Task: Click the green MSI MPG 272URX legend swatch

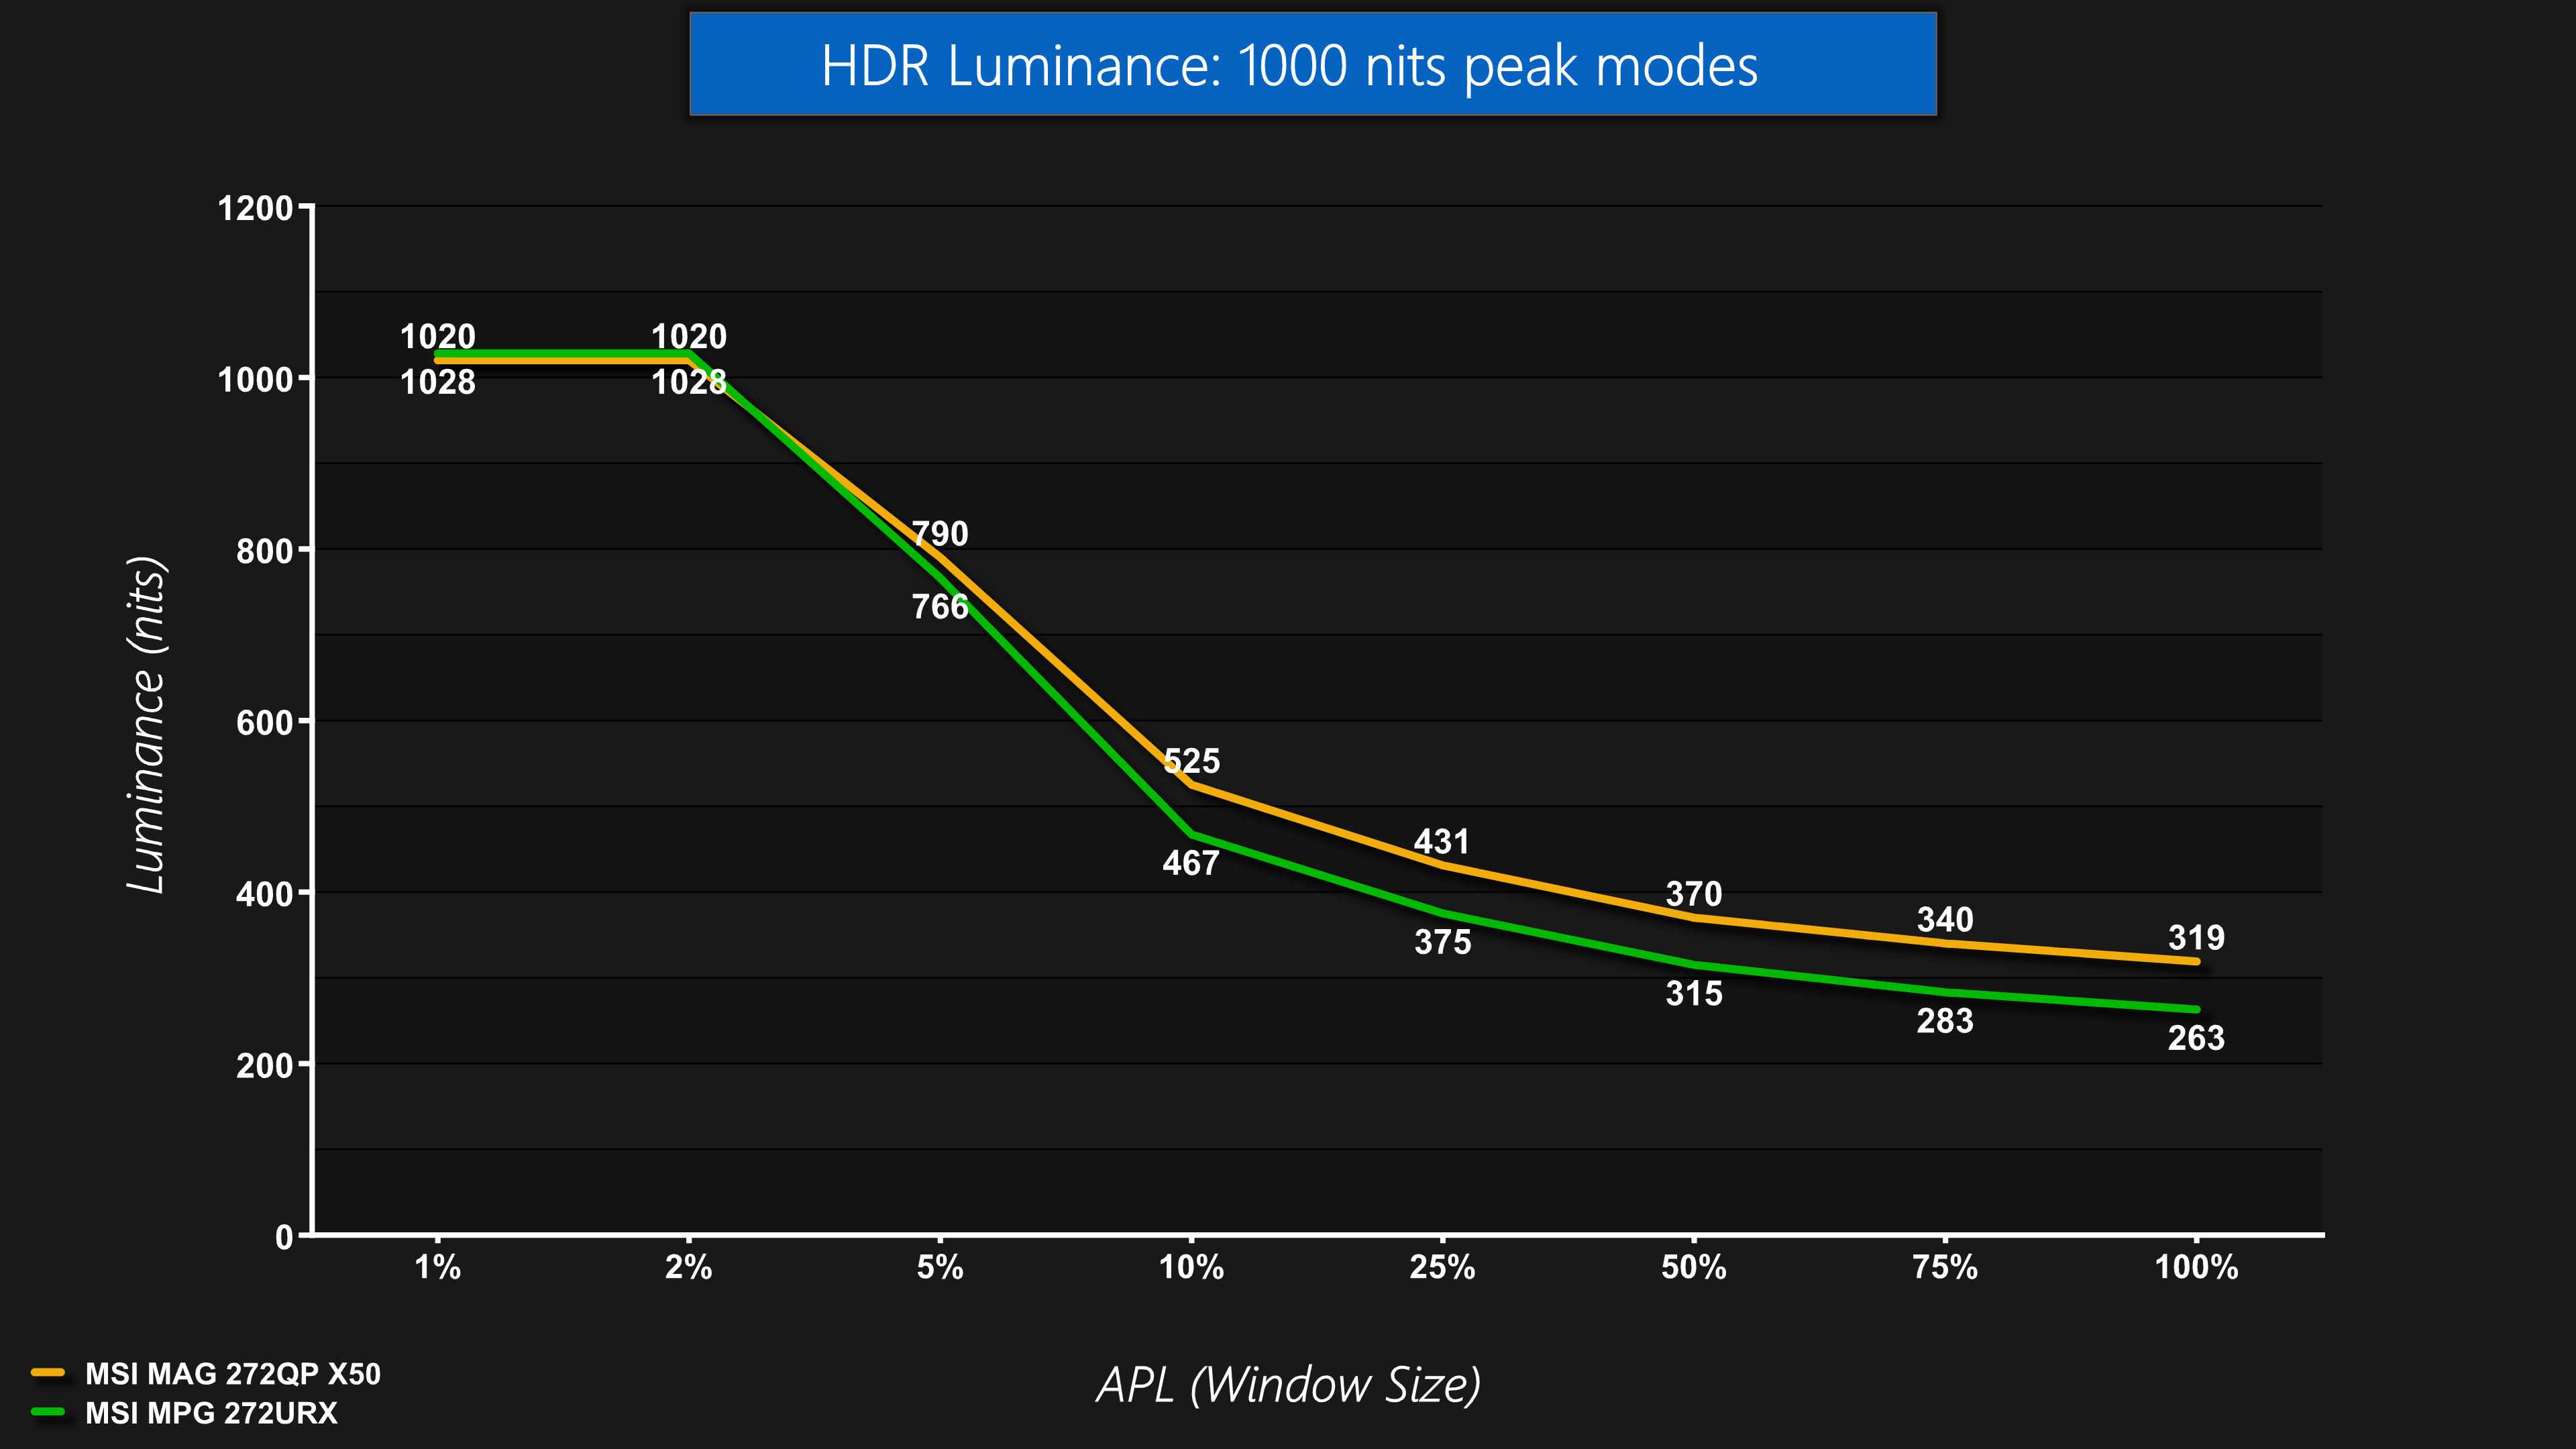Action: pyautogui.click(x=48, y=1412)
